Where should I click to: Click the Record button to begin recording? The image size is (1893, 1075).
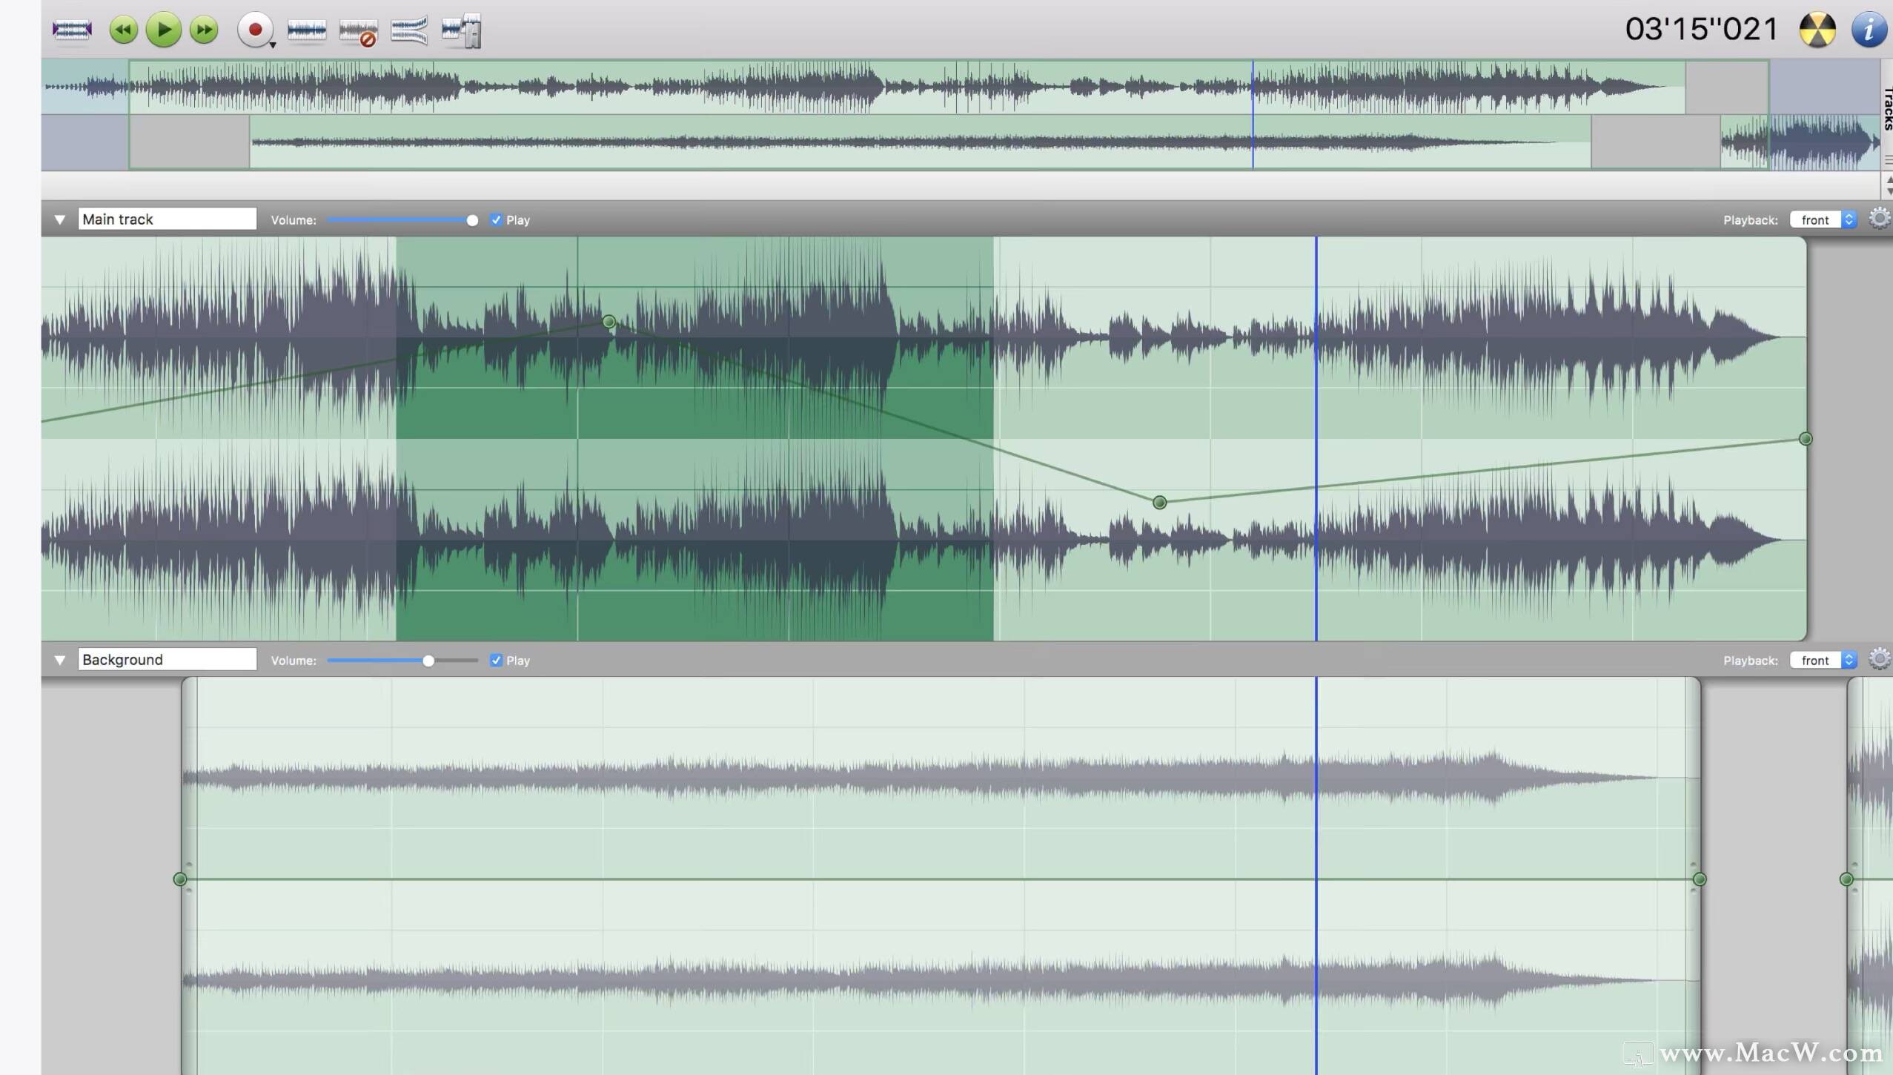point(253,29)
